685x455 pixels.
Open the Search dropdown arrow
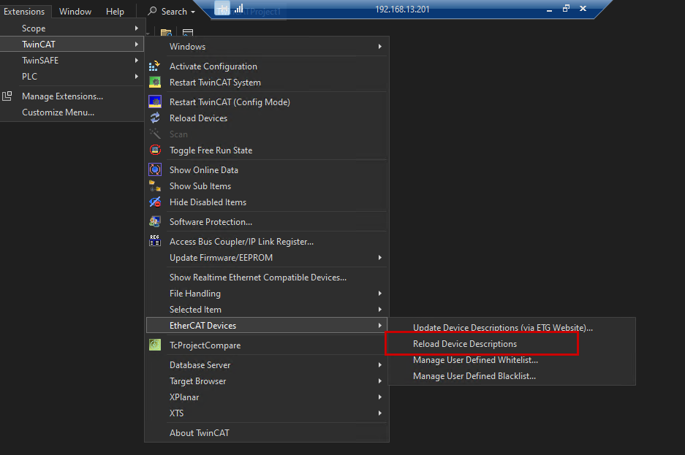pos(193,12)
